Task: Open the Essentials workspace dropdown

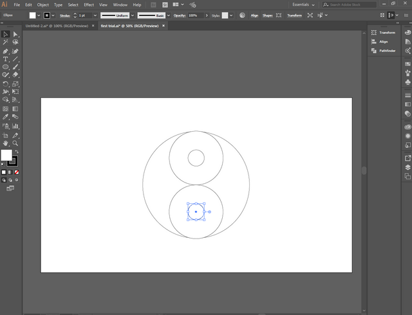Action: pos(304,4)
